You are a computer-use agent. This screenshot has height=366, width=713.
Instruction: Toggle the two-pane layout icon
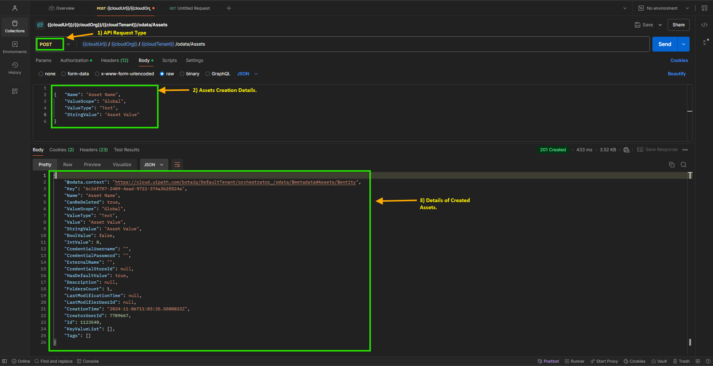pyautogui.click(x=698, y=361)
